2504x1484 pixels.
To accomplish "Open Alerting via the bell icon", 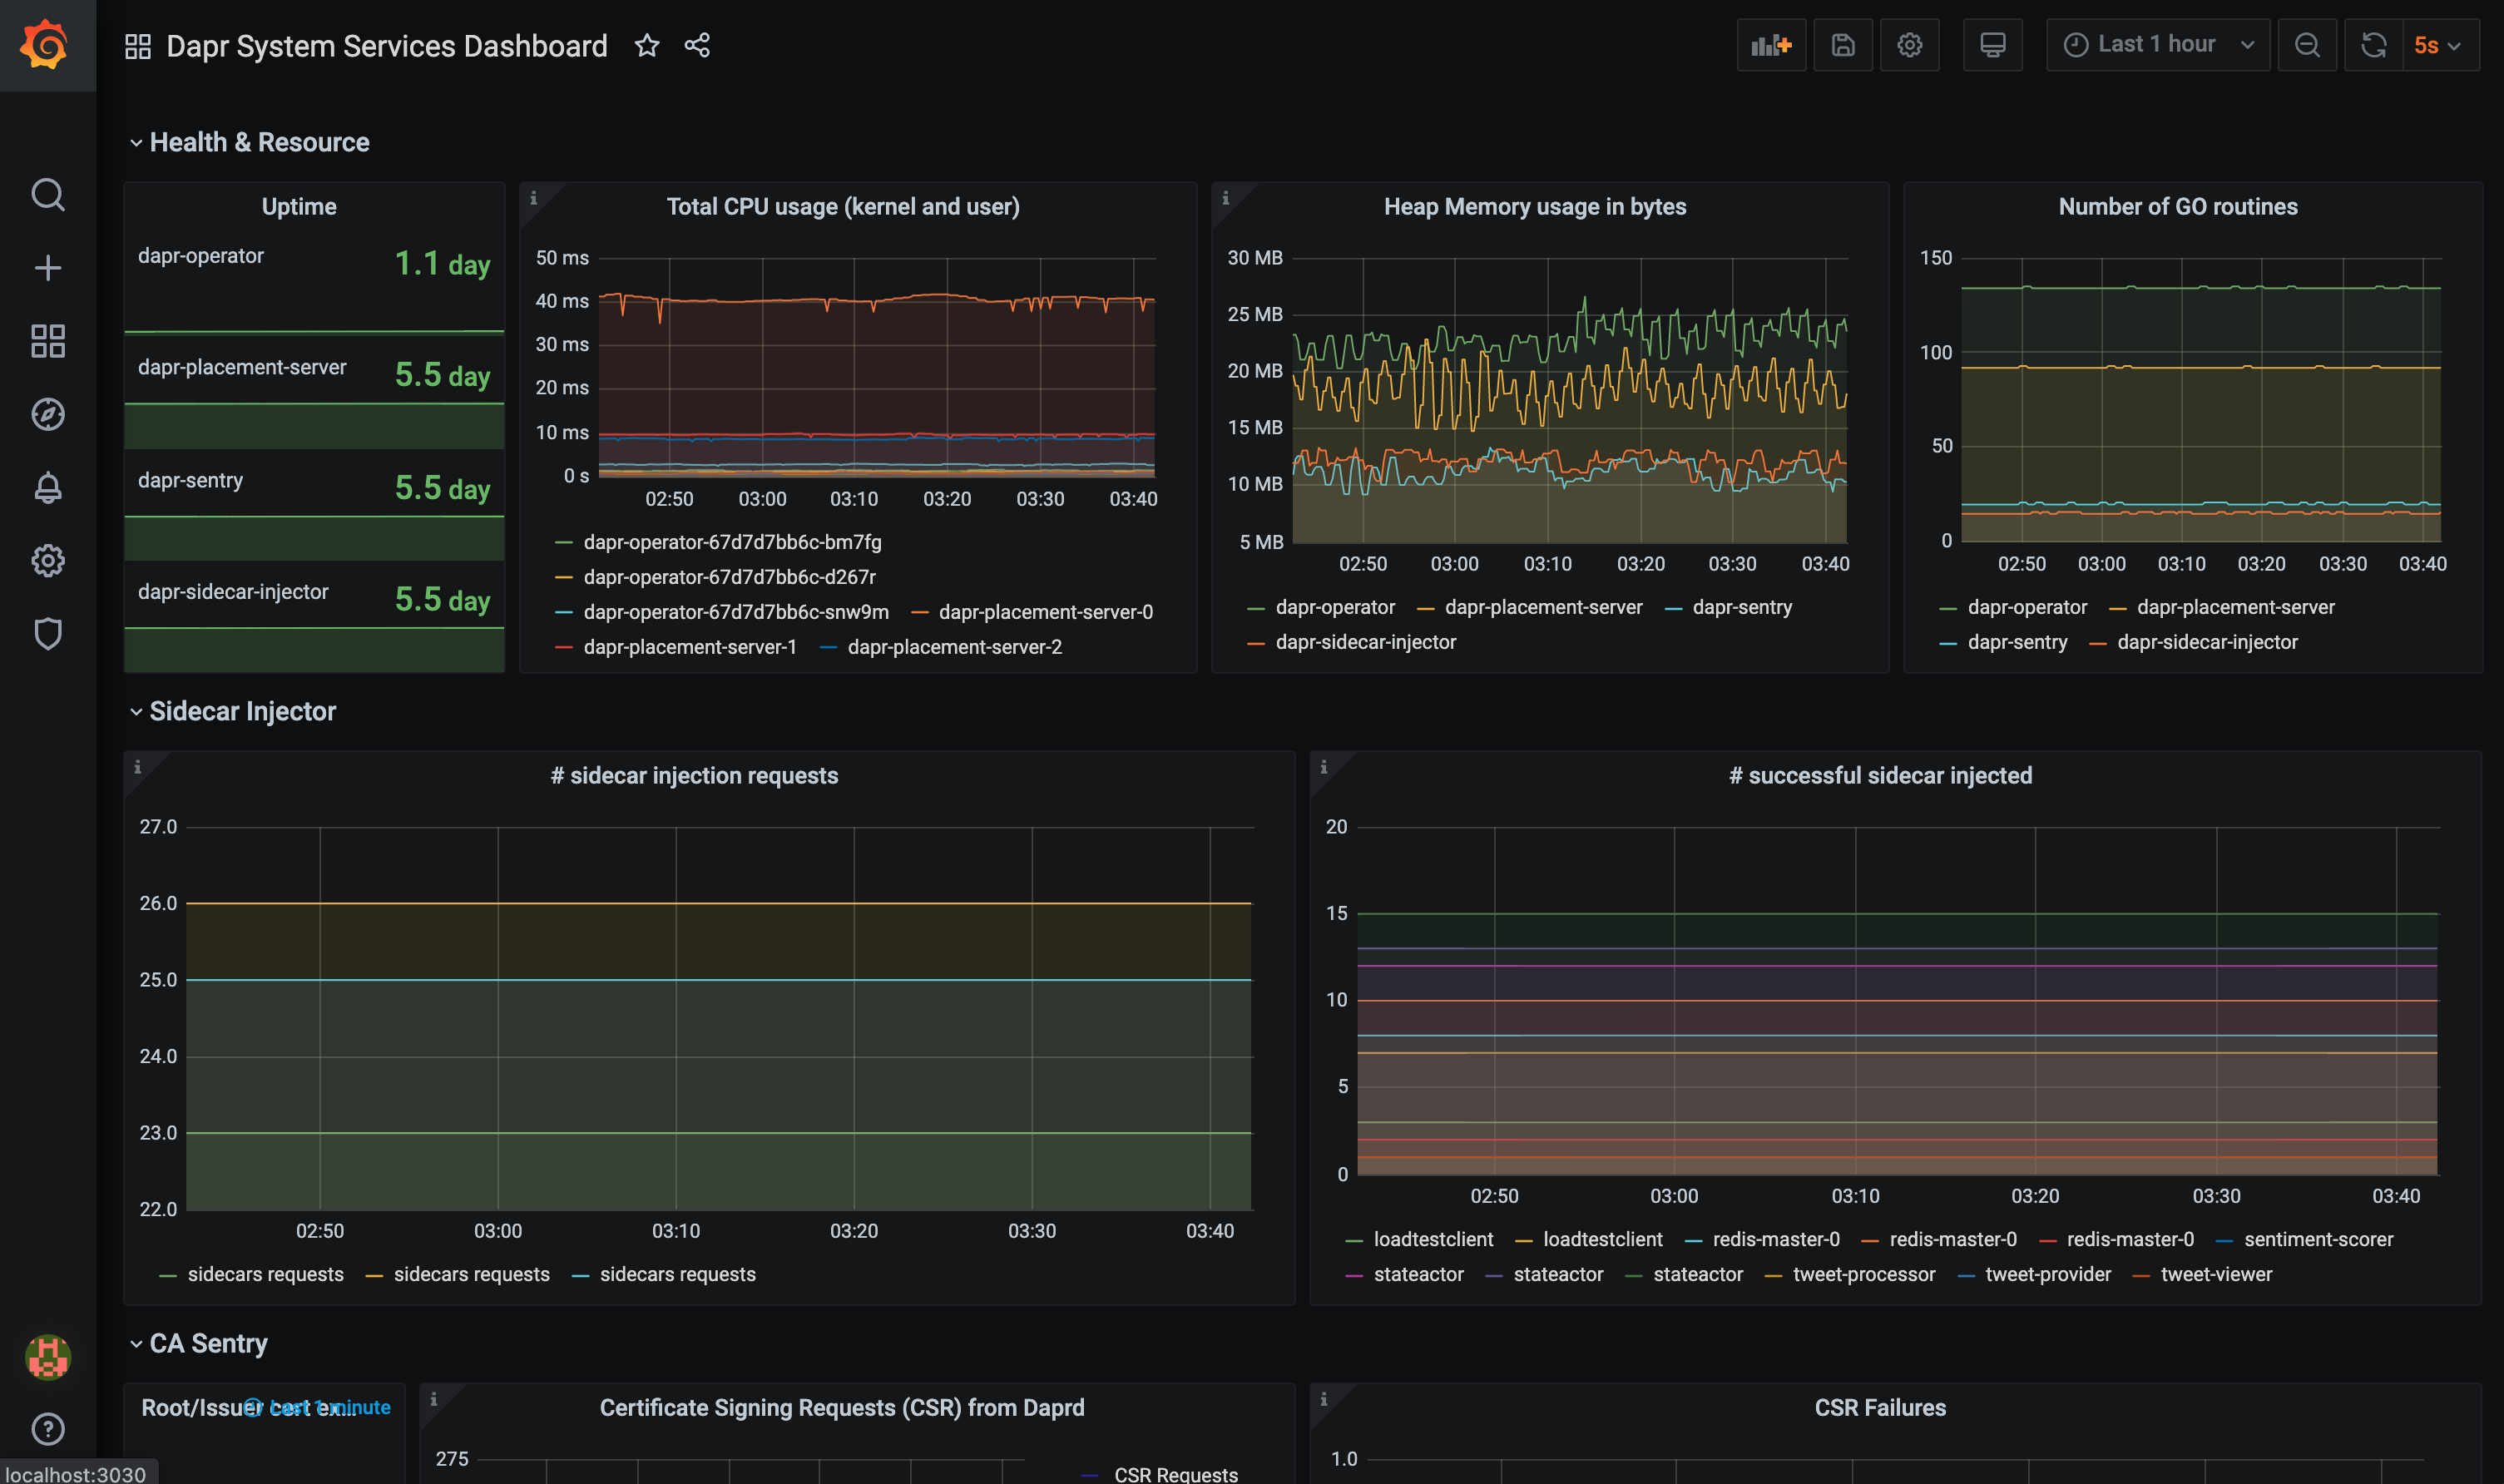I will pos(47,487).
